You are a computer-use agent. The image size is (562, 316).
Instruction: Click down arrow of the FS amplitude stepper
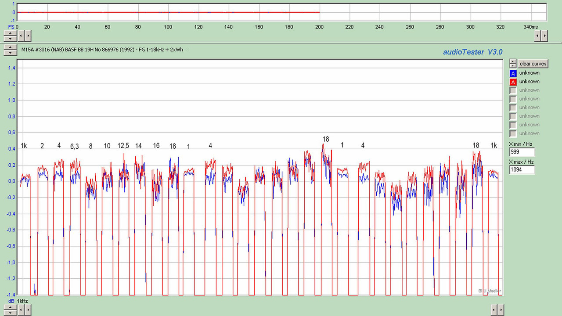coord(10,39)
